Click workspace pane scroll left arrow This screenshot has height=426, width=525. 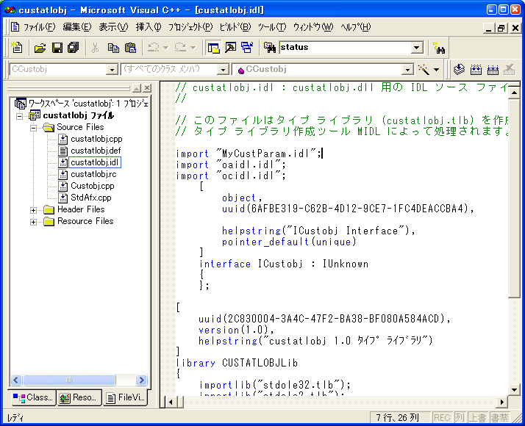[16, 380]
